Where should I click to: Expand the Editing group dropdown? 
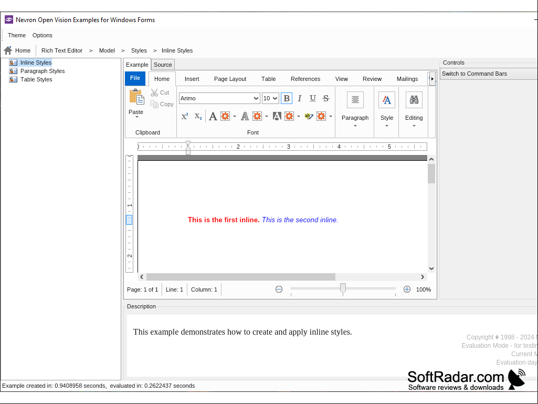tap(414, 126)
